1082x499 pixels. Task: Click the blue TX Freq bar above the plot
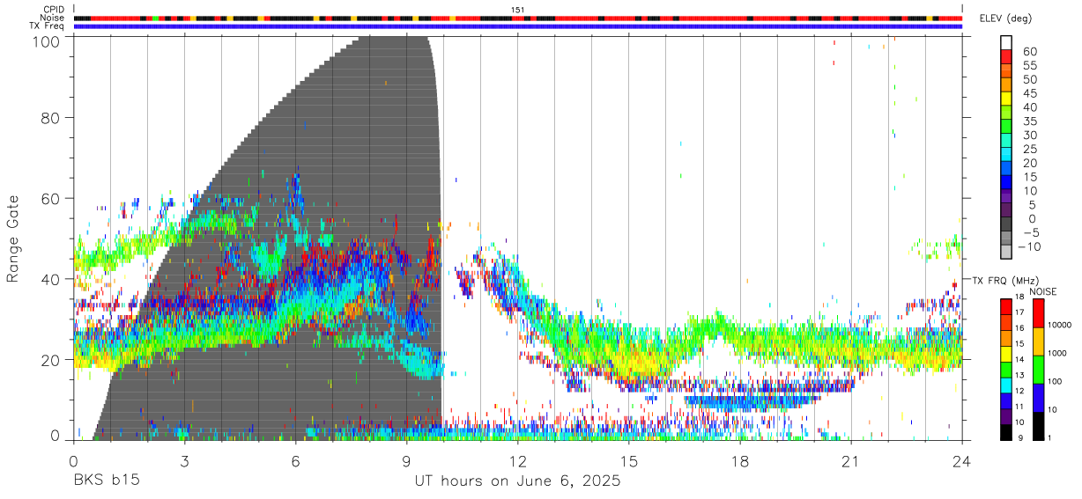pos(518,26)
